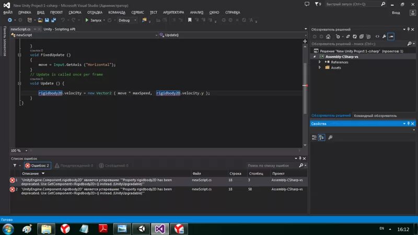Pin the Свойства properties panel
The height and width of the screenshot is (235, 418).
(x=409, y=124)
